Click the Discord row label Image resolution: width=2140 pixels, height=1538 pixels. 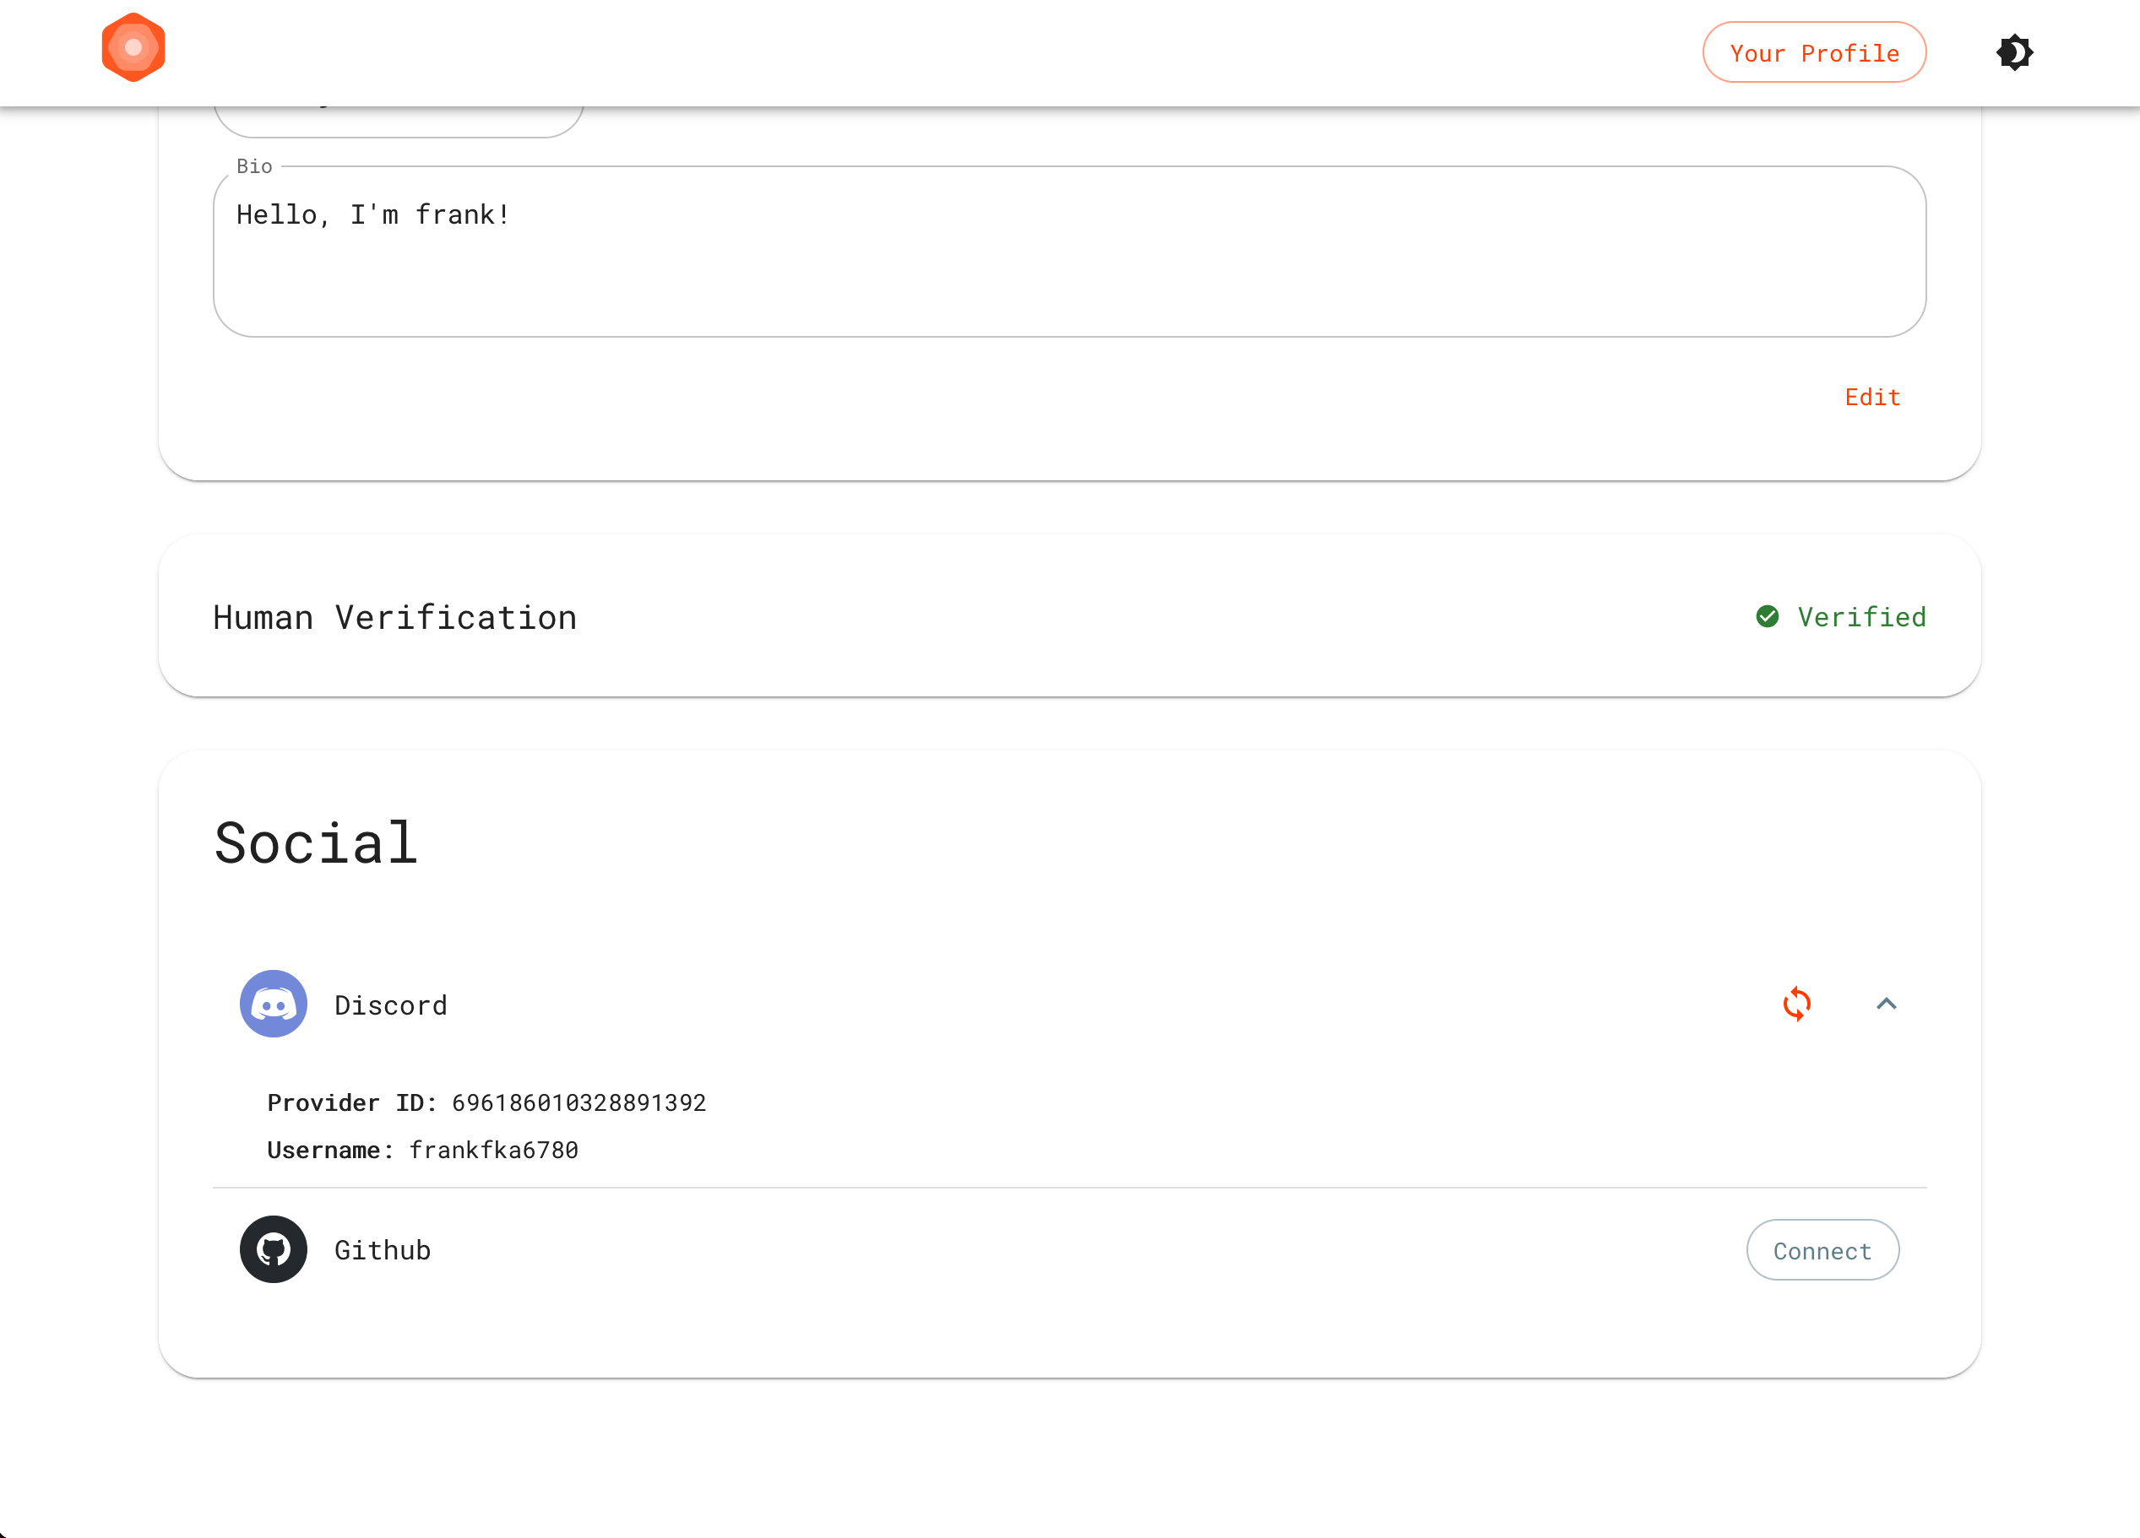click(391, 1005)
